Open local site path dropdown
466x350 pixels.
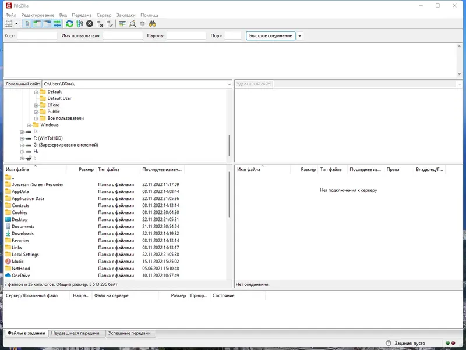pos(229,84)
